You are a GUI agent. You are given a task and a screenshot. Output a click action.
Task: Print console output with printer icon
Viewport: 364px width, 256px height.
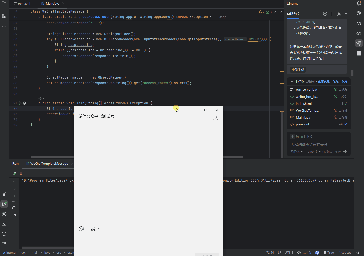point(14,208)
